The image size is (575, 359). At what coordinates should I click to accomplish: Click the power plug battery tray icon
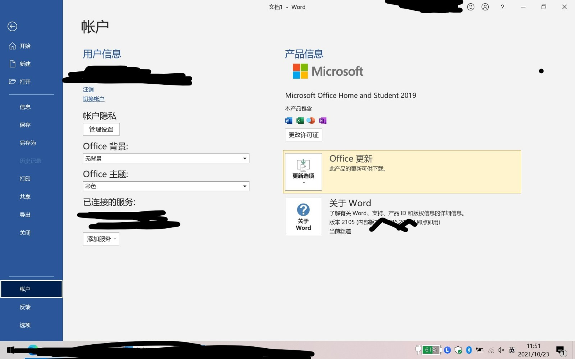point(480,350)
